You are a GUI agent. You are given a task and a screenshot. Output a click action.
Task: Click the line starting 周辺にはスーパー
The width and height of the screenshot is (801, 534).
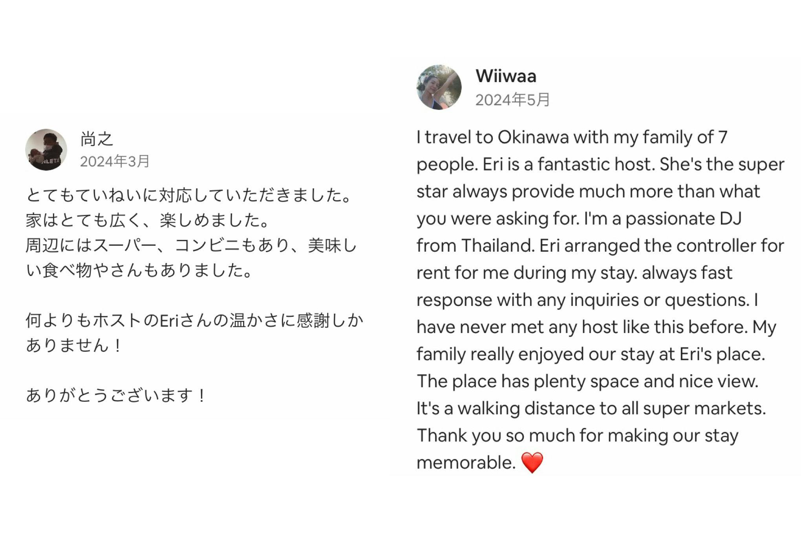[192, 245]
